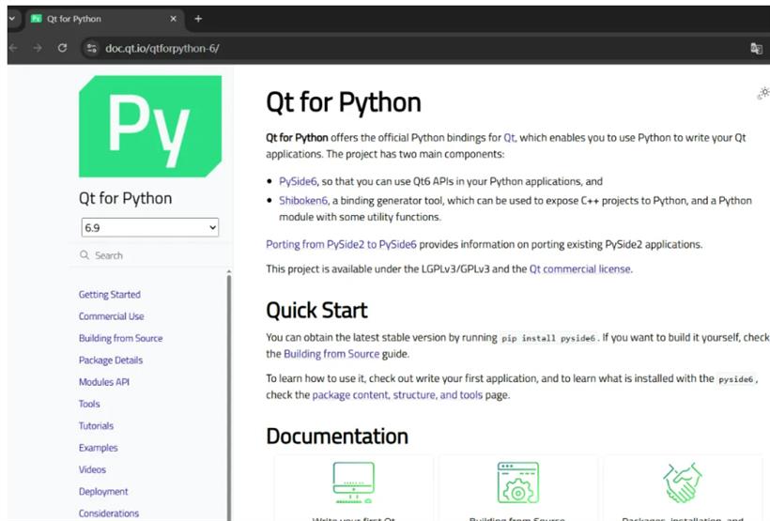Image resolution: width=770 pixels, height=521 pixels.
Task: Open a new tab with the plus button
Action: (x=198, y=19)
